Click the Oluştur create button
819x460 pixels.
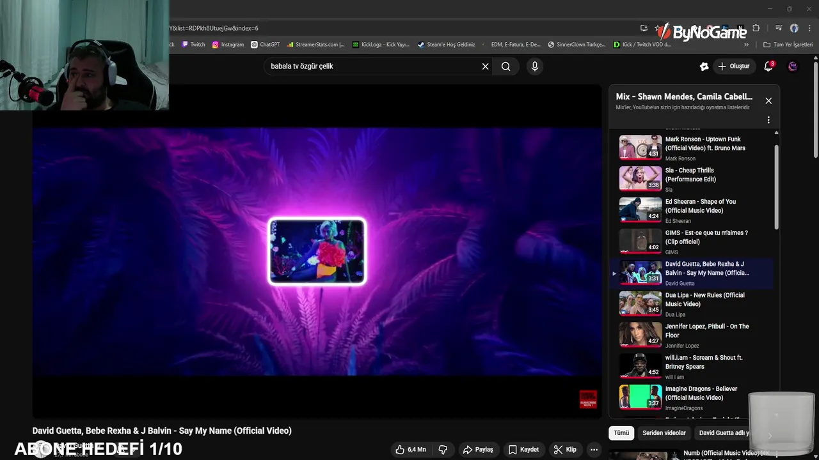click(x=733, y=66)
